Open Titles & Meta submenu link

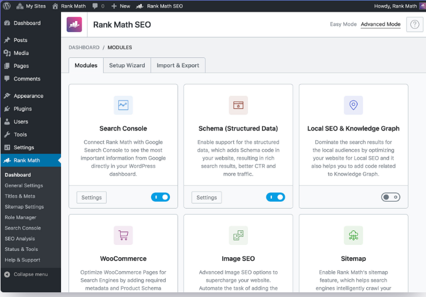coord(20,196)
